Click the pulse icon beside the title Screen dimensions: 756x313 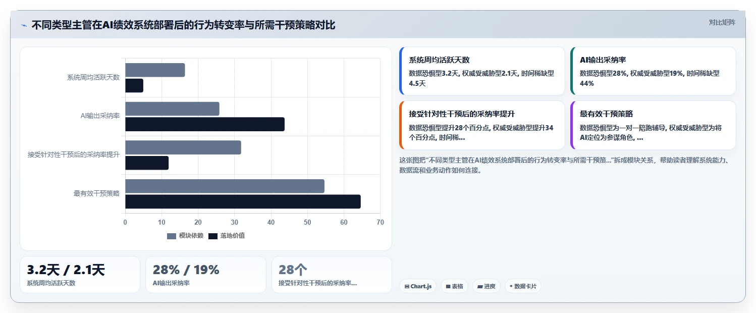coord(24,25)
